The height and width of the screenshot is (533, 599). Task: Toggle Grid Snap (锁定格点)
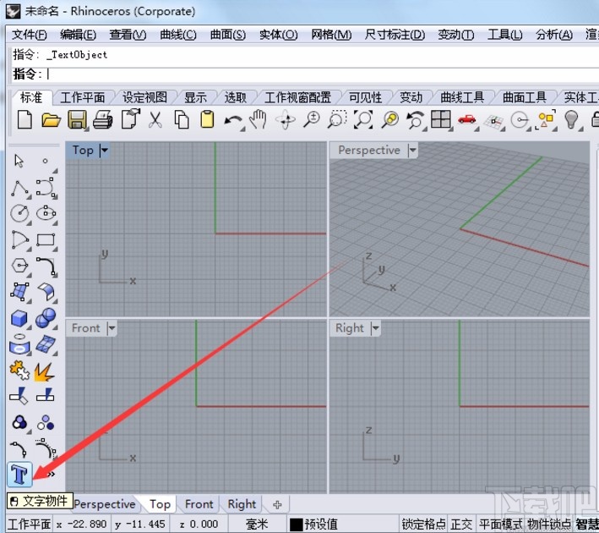tap(423, 524)
